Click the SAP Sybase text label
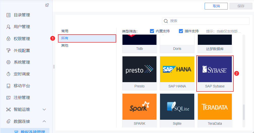This screenshot has height=133, width=254. pos(215,86)
